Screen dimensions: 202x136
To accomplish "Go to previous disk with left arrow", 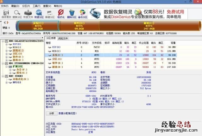I will click(x=5, y=22).
